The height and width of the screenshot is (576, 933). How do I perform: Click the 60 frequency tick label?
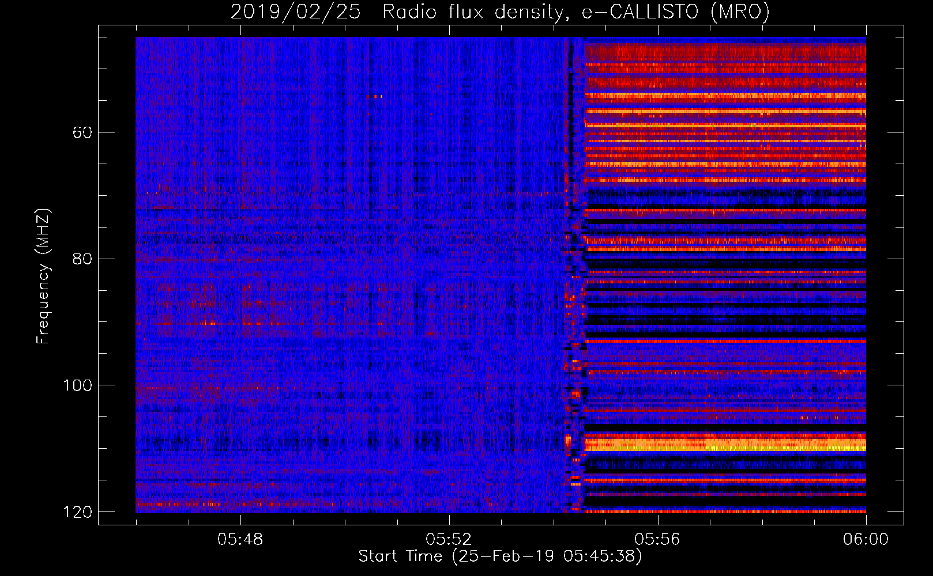click(82, 132)
